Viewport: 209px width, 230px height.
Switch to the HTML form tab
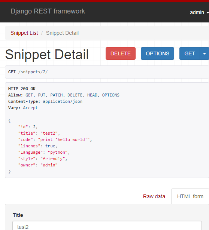pos(190,196)
